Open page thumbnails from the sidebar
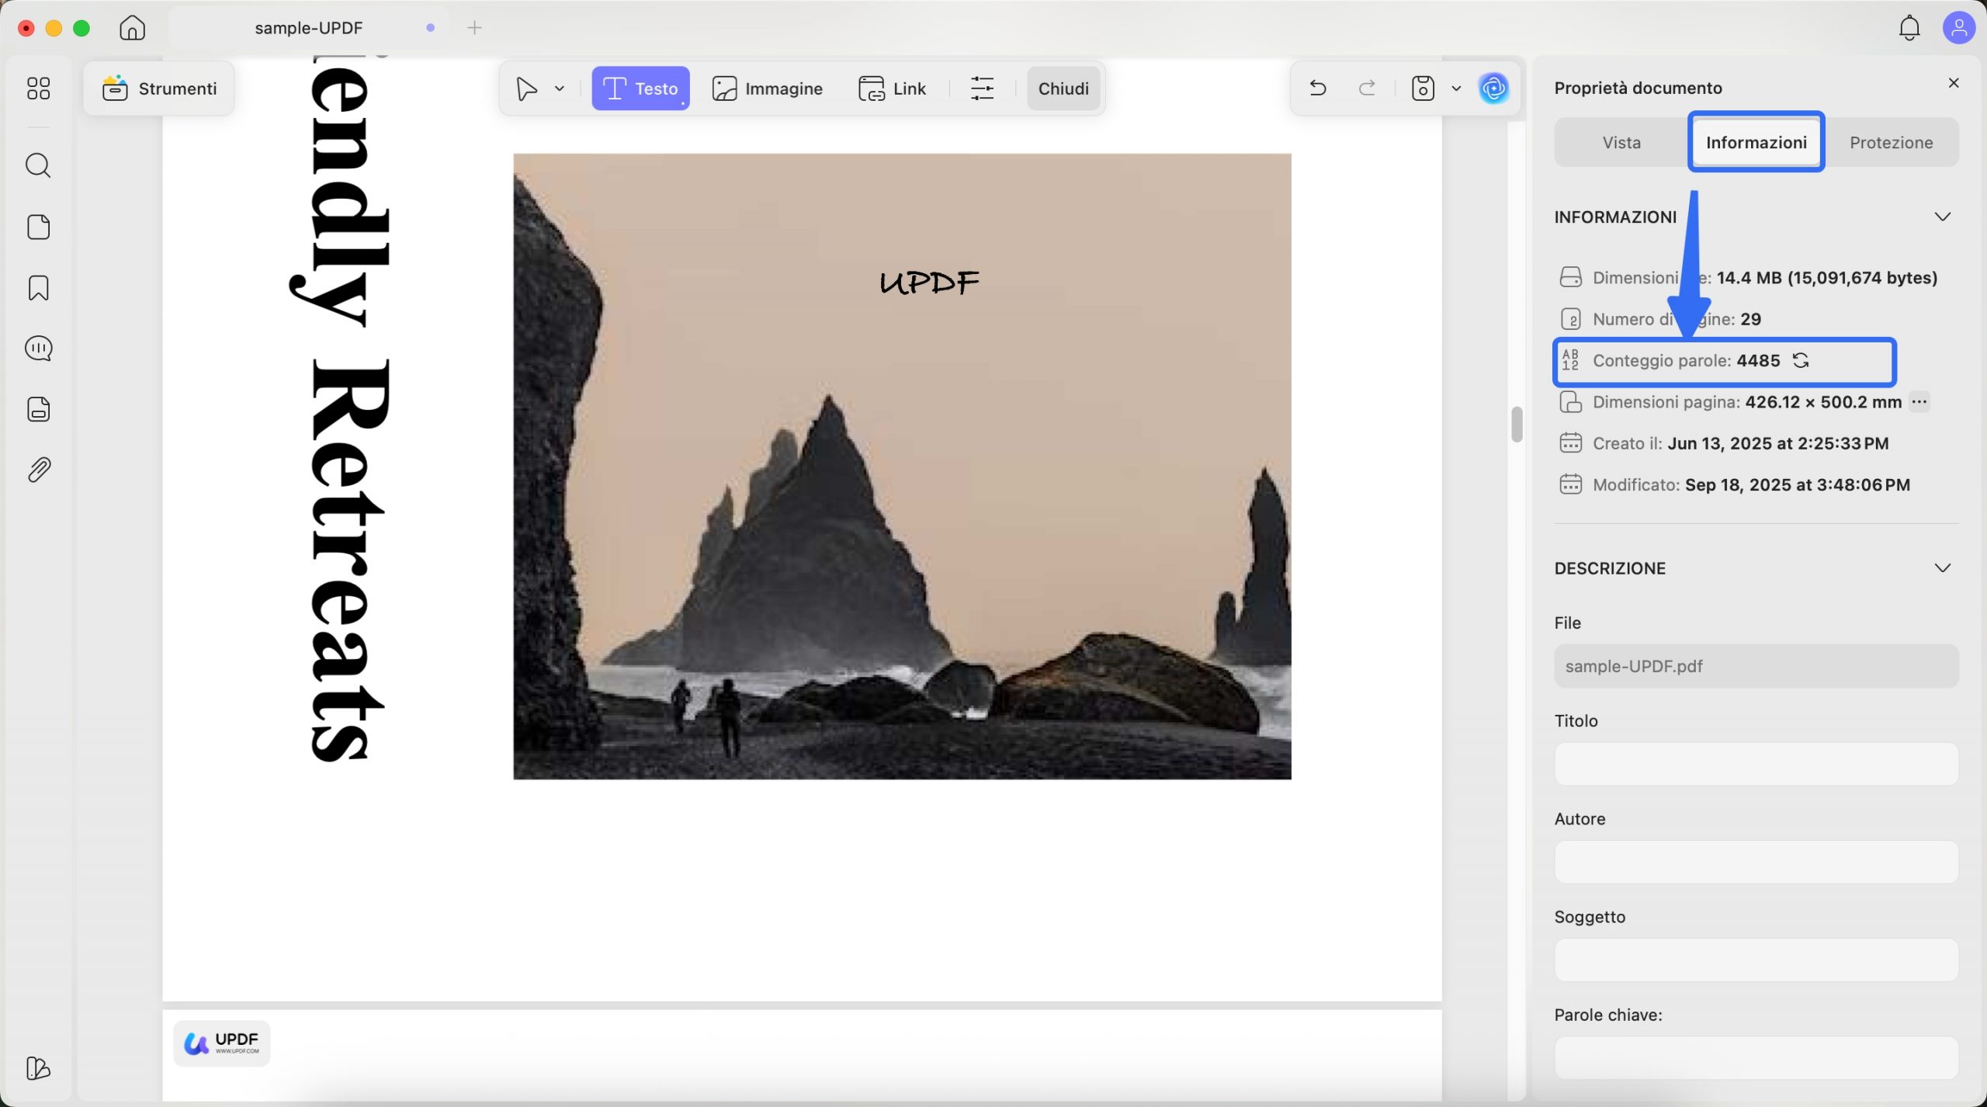Screen dimensions: 1987x1107 coord(37,227)
